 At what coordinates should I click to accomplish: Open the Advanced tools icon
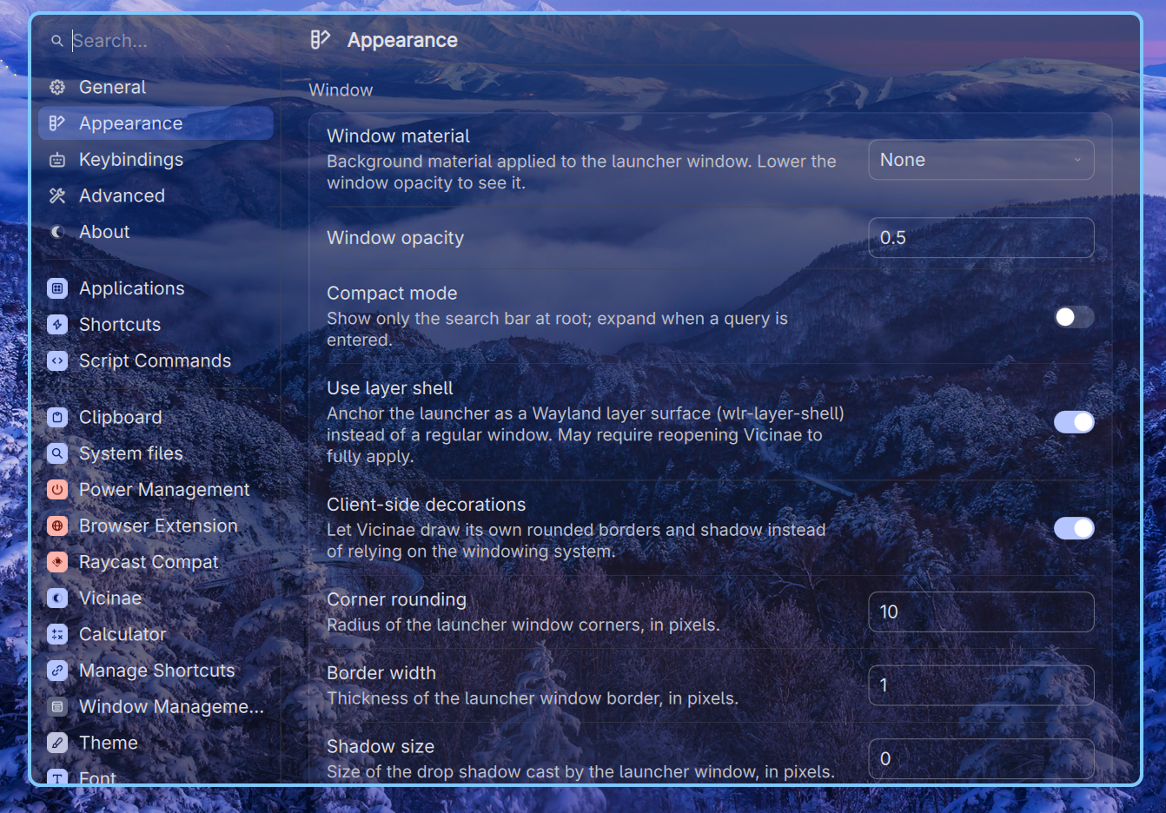coord(57,195)
